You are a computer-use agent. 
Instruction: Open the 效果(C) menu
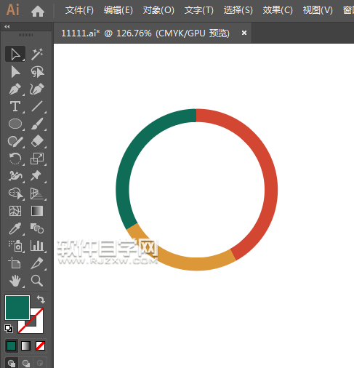[278, 10]
